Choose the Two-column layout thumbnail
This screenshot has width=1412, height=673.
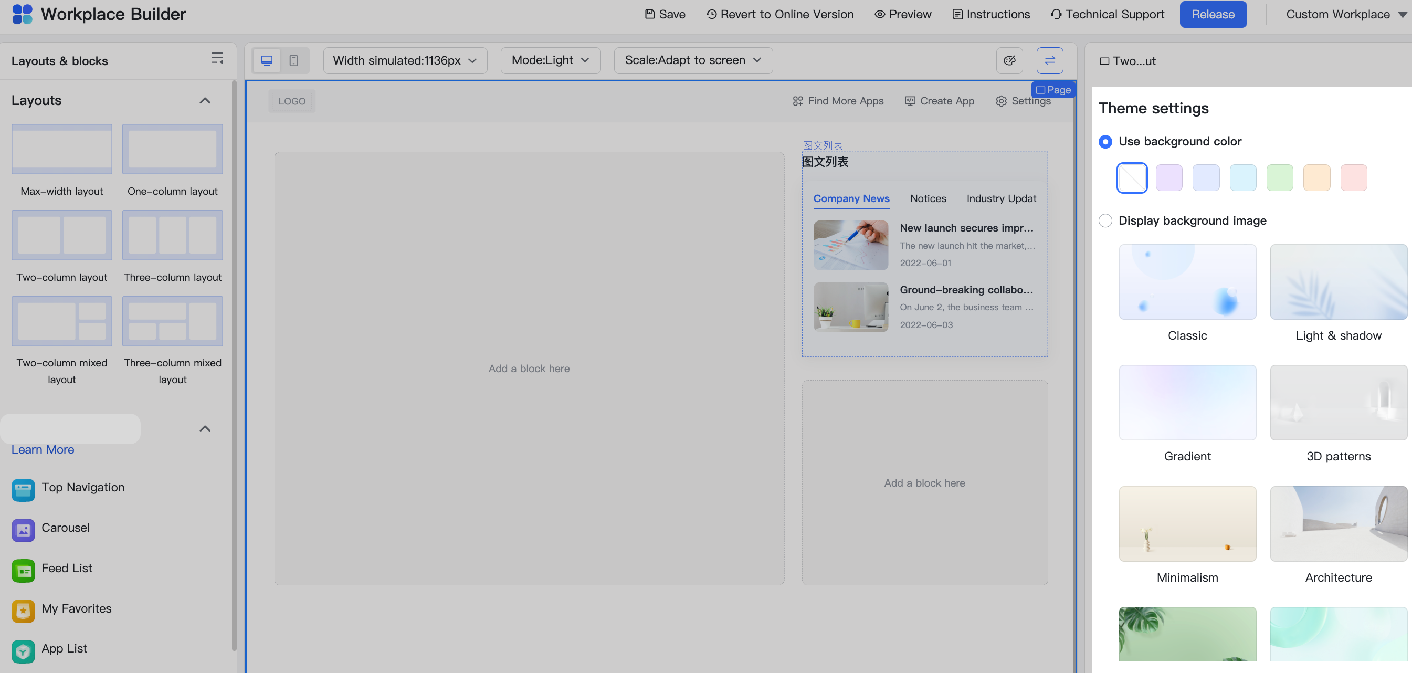pyautogui.click(x=62, y=235)
